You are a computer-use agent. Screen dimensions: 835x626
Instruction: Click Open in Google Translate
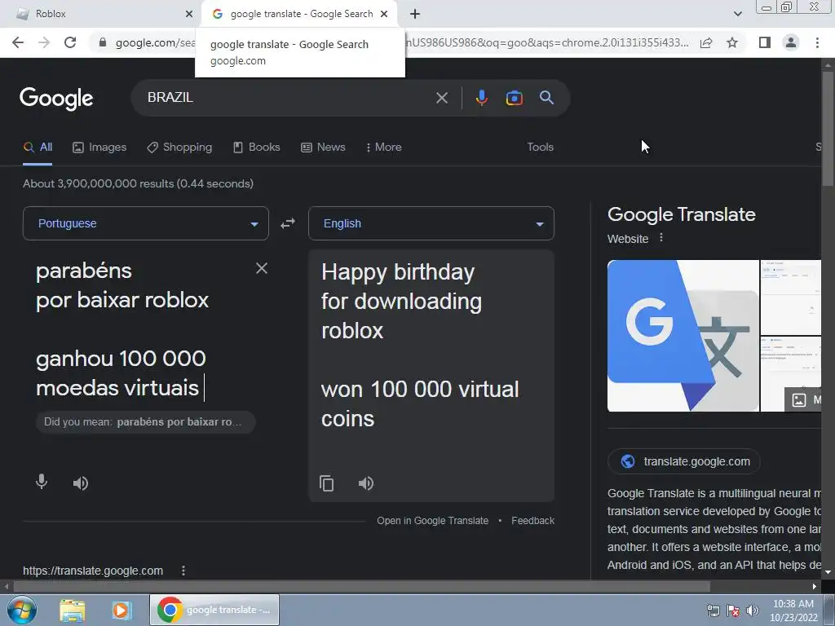tap(432, 521)
